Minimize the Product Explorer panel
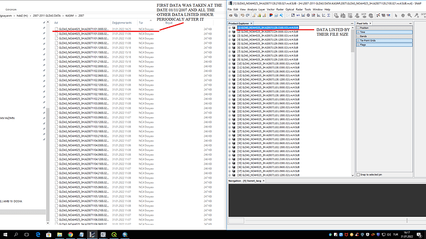 coord(352,23)
